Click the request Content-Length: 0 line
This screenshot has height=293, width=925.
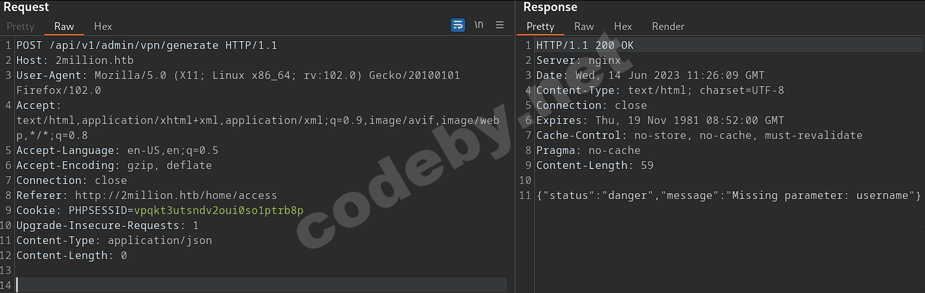pyautogui.click(x=72, y=255)
